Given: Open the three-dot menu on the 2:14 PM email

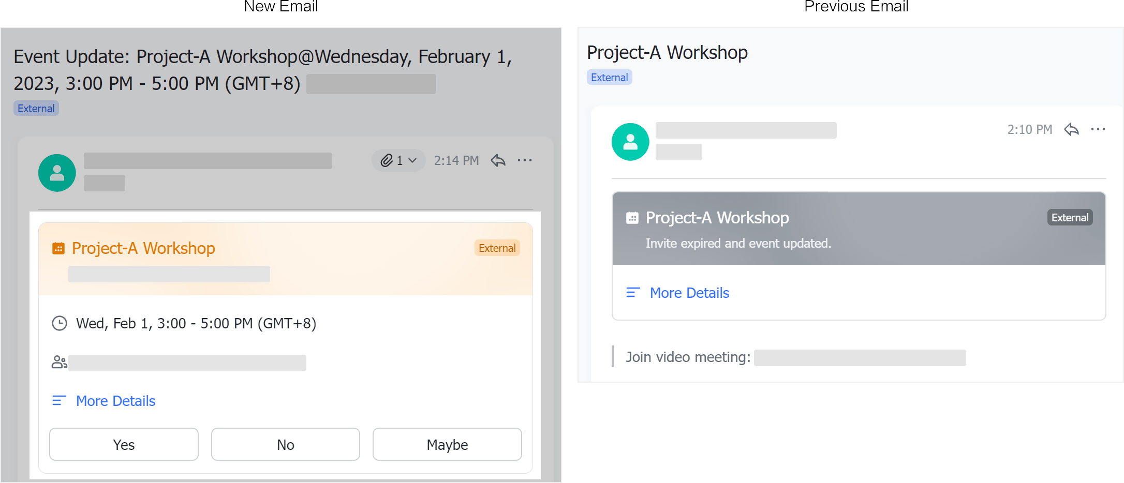Looking at the screenshot, I should coord(525,160).
